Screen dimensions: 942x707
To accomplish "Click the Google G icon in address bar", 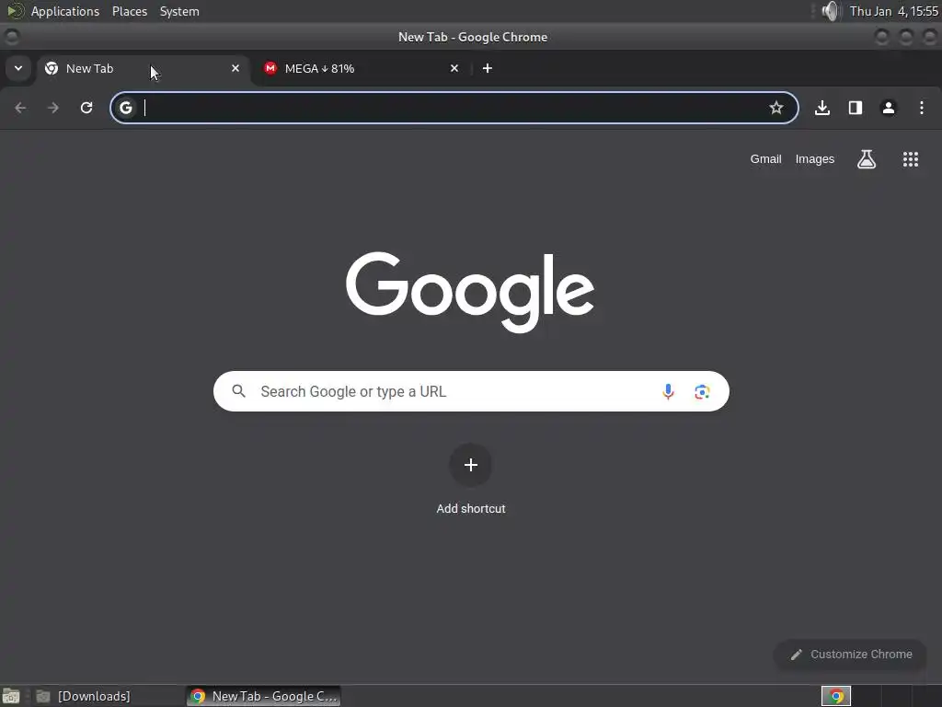I will 125,108.
